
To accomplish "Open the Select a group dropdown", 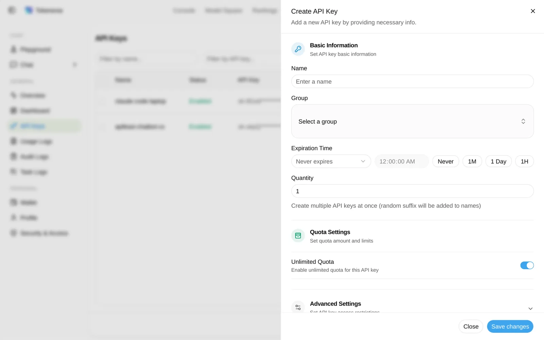I will point(412,121).
